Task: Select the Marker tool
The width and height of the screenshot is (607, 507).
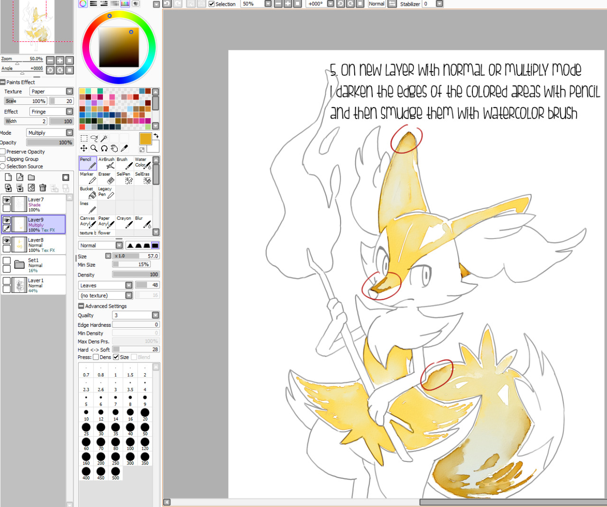Action: coord(88,178)
